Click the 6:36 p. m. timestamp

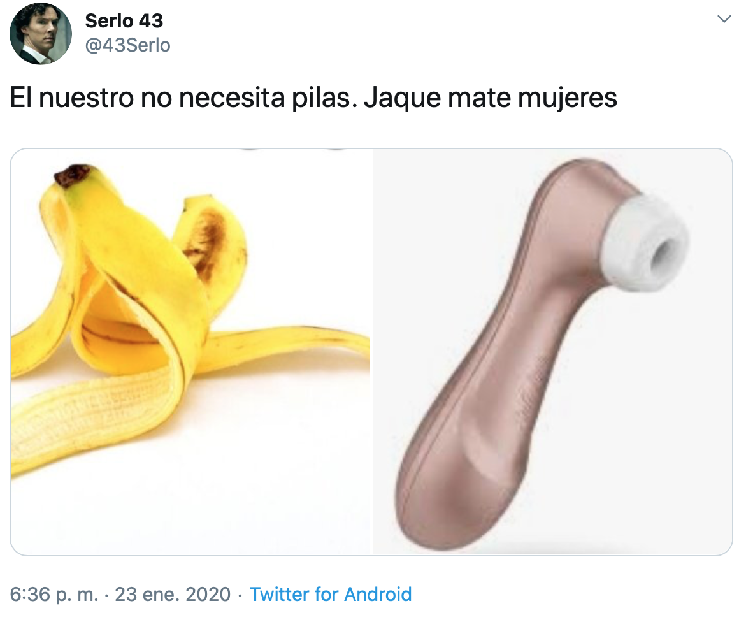(x=54, y=595)
